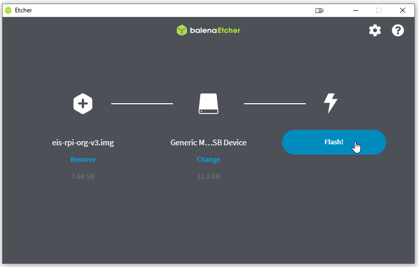Change the selected target device
418x267 pixels.
[208, 160]
